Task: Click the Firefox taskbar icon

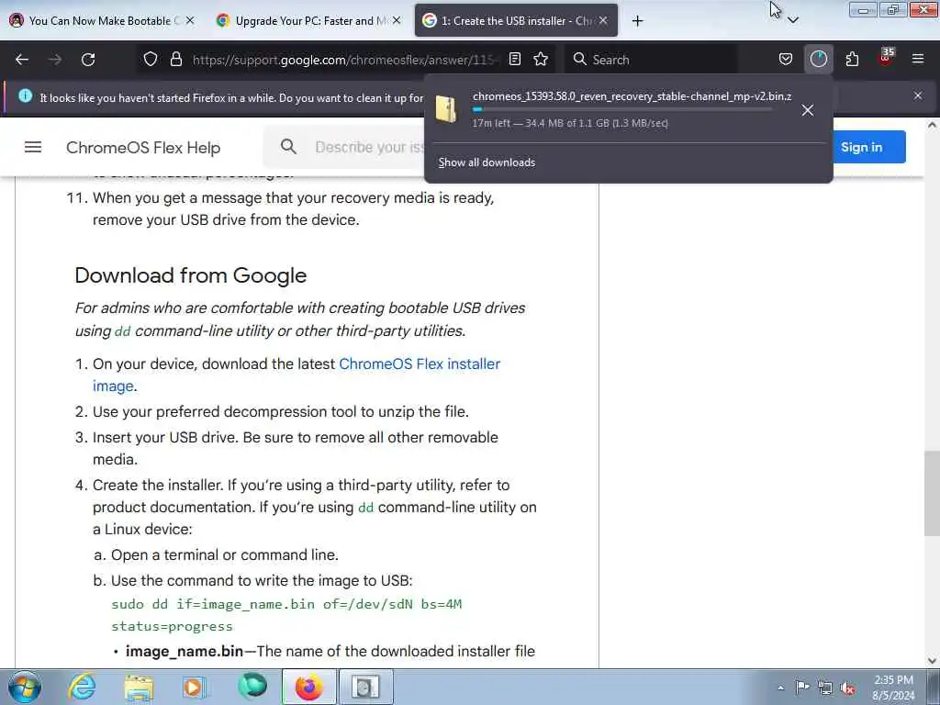Action: click(308, 687)
